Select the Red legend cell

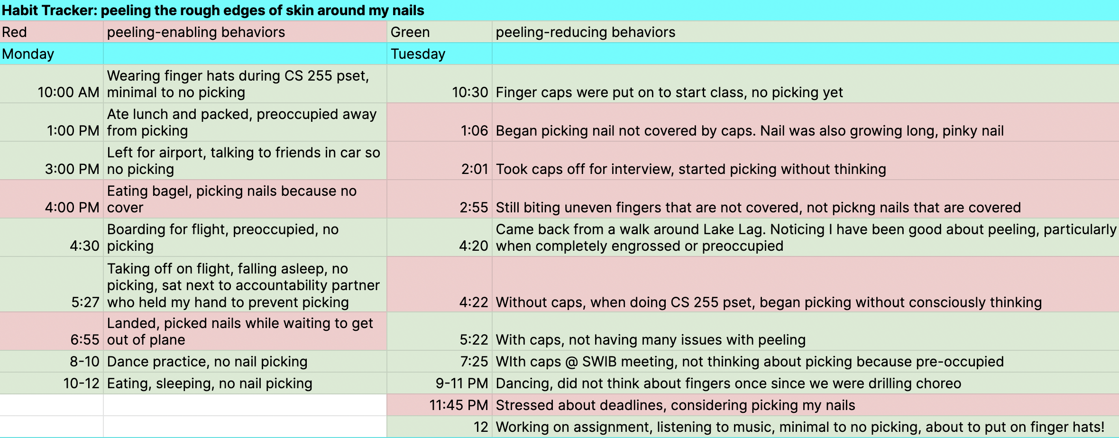52,32
